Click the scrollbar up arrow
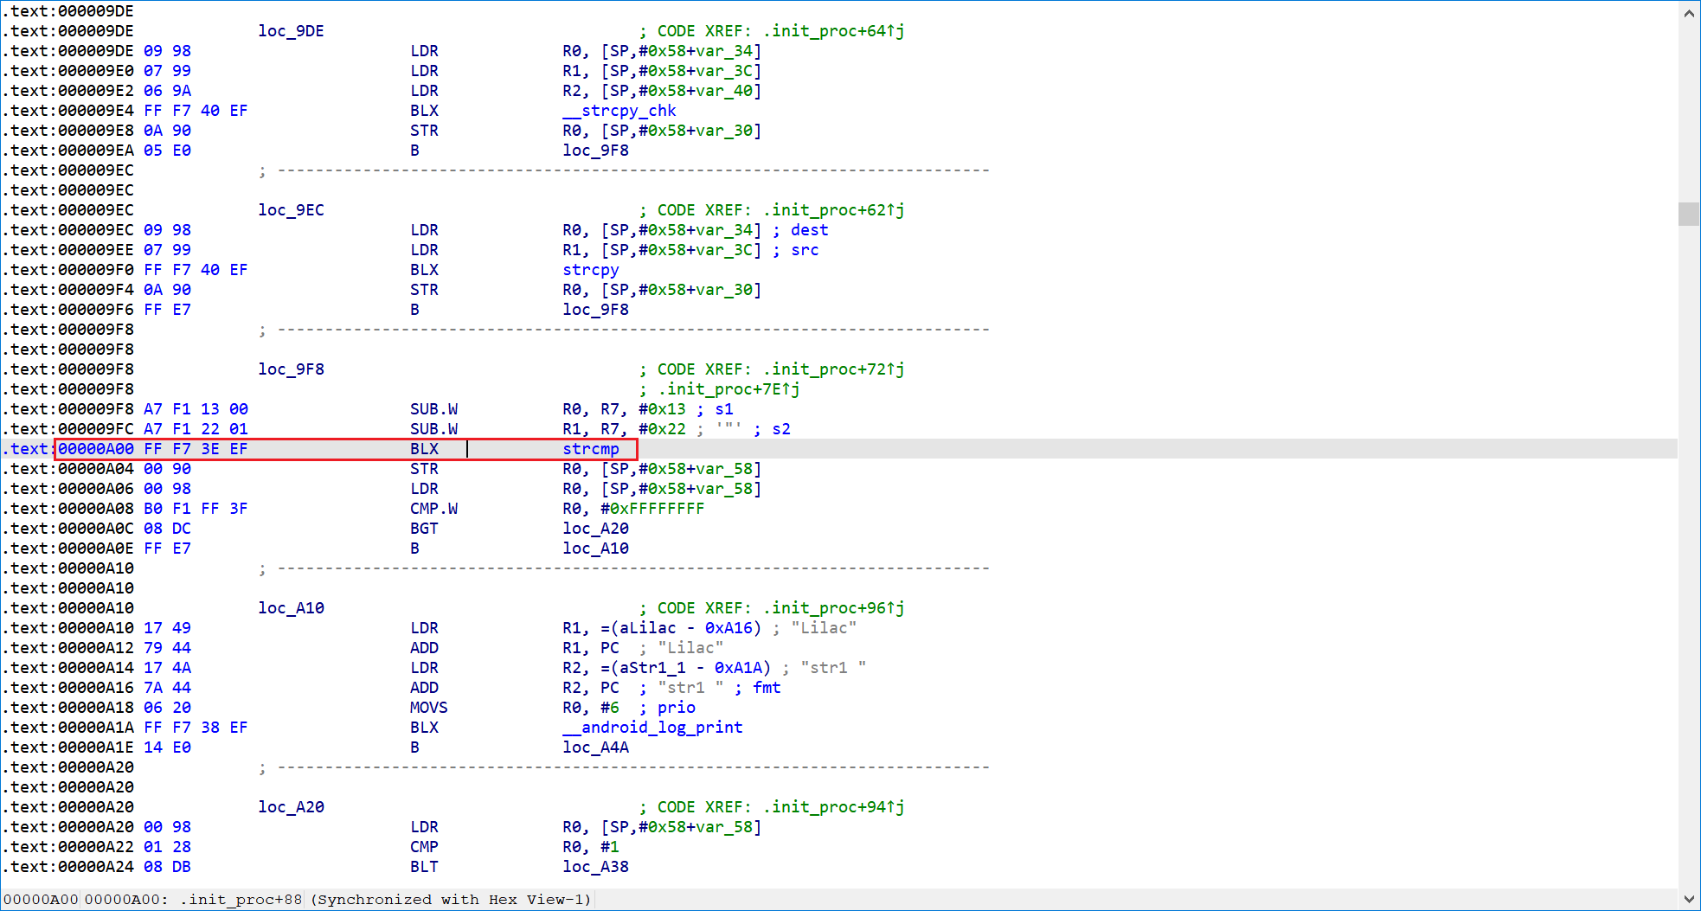1701x911 pixels. tap(1689, 13)
